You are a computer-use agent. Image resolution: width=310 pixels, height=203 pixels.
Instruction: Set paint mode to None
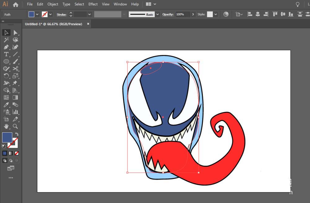(x=17, y=153)
